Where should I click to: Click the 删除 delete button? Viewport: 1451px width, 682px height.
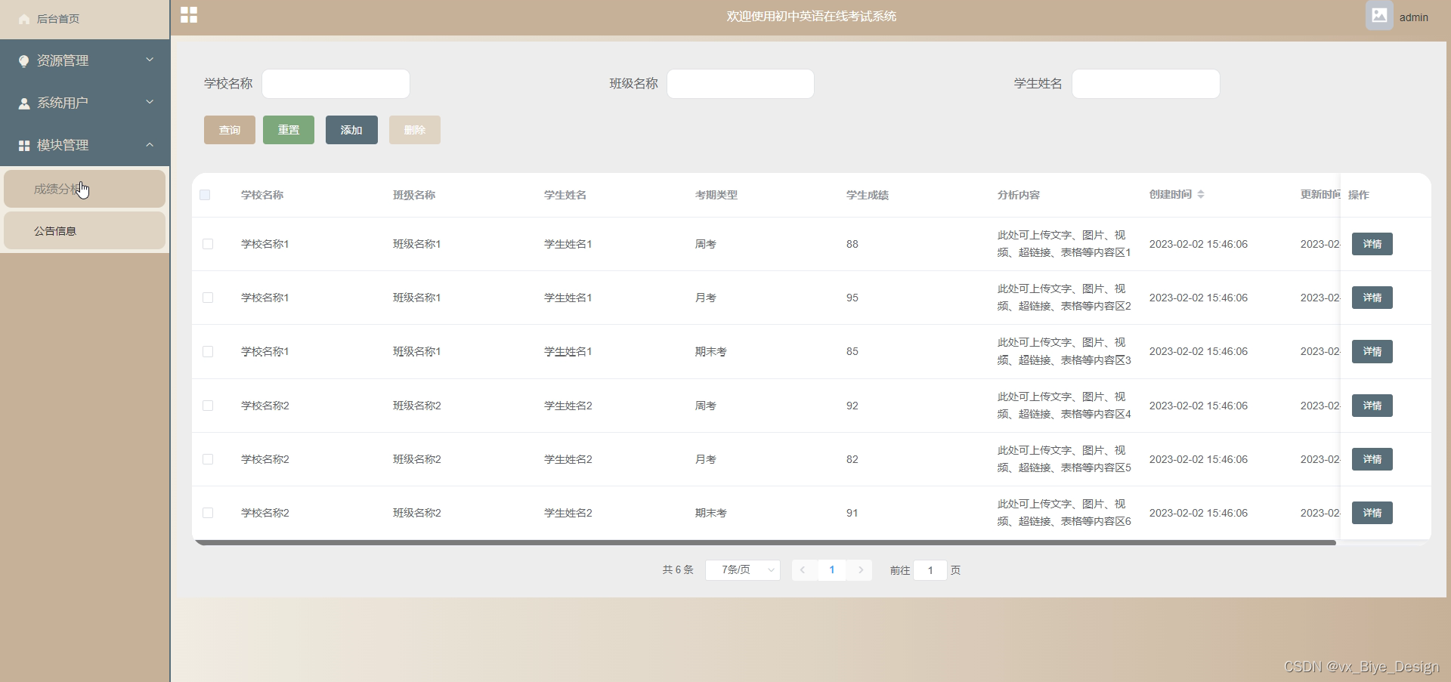tap(415, 130)
